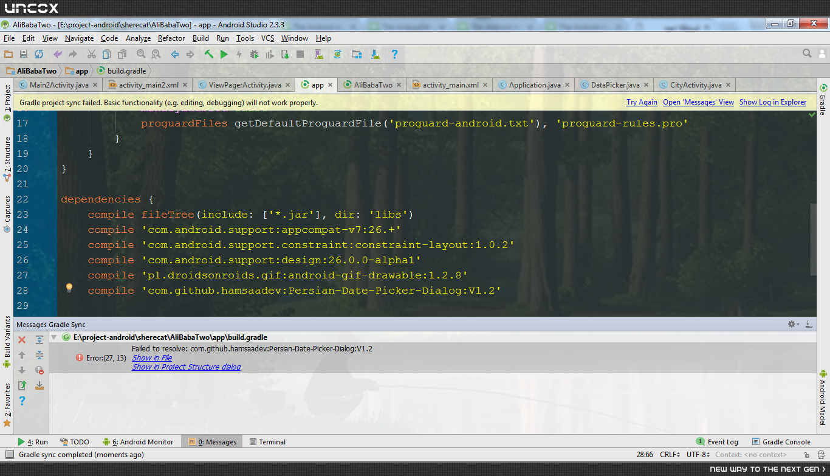Click the Try Again link
This screenshot has width=830, height=476.
coord(642,102)
